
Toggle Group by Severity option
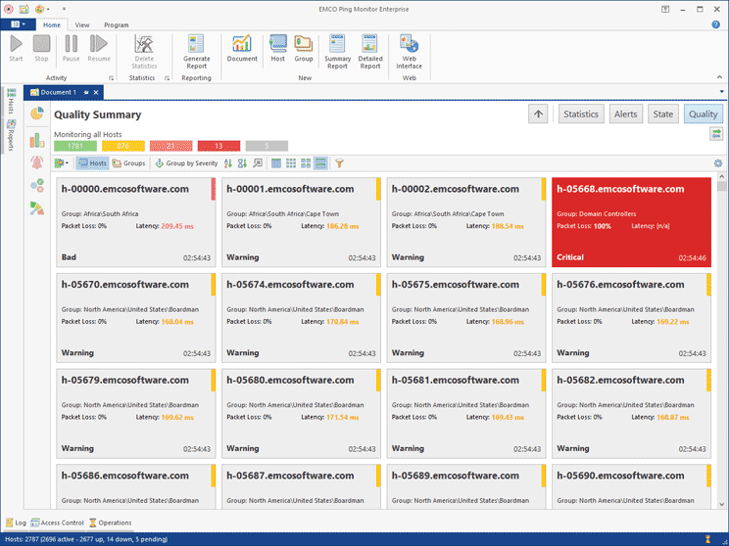click(186, 163)
